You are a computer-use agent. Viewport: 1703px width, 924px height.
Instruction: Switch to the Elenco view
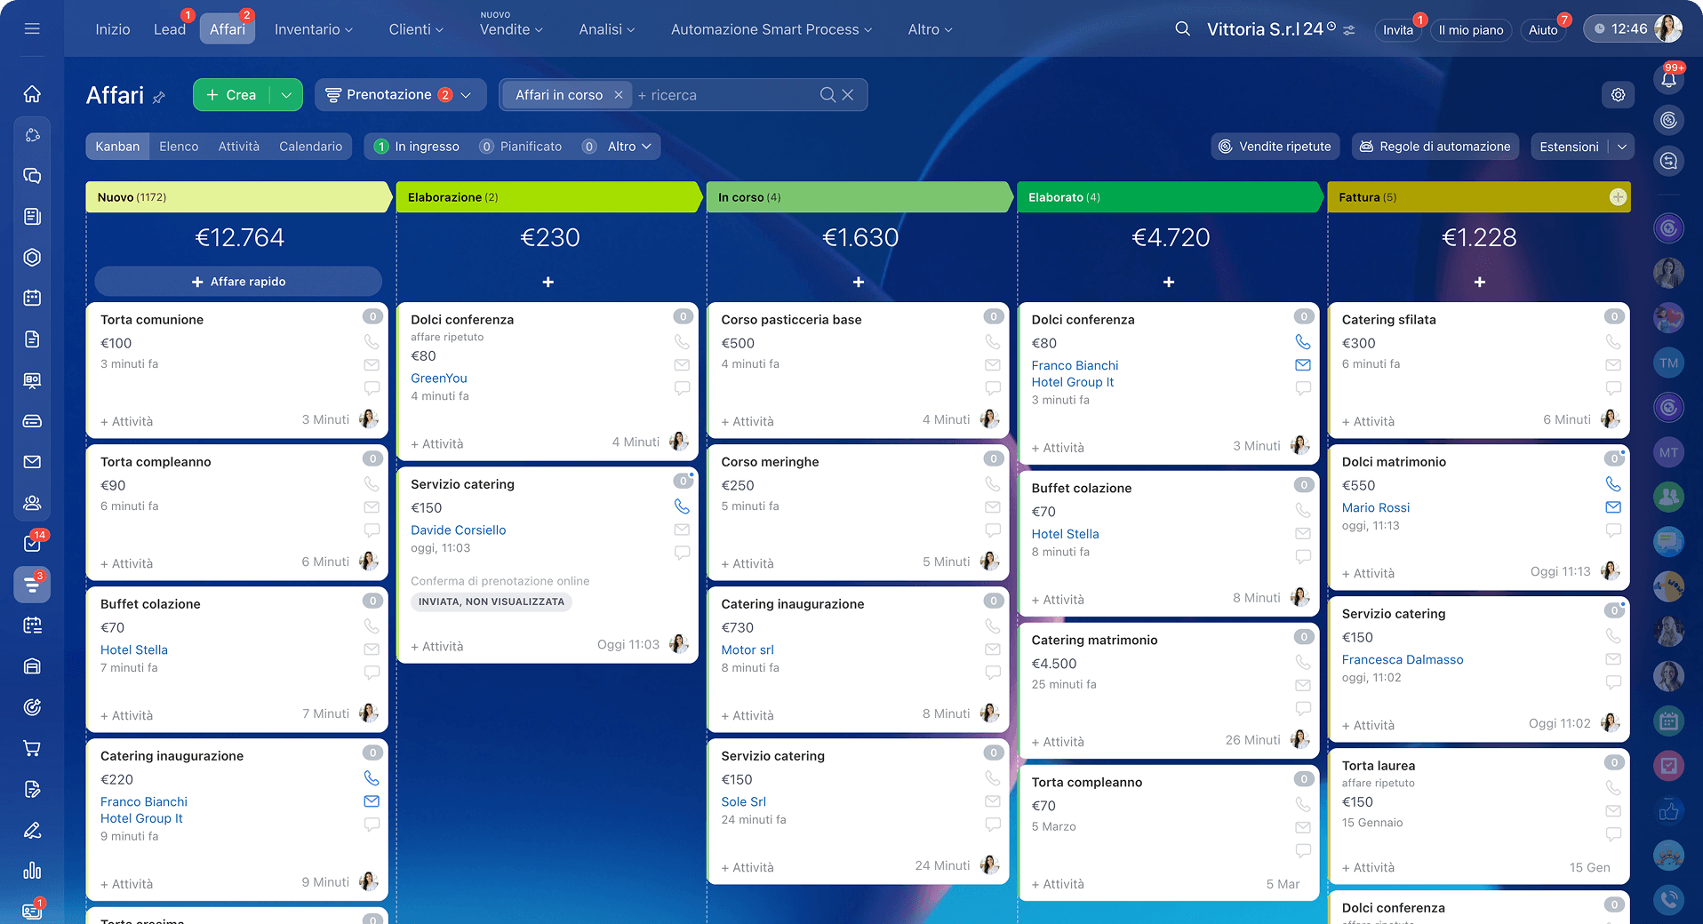pyautogui.click(x=179, y=147)
